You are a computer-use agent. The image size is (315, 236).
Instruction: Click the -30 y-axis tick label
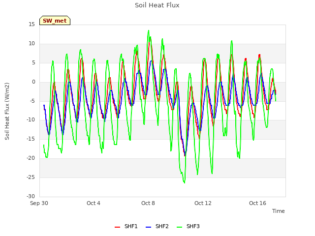31,196
